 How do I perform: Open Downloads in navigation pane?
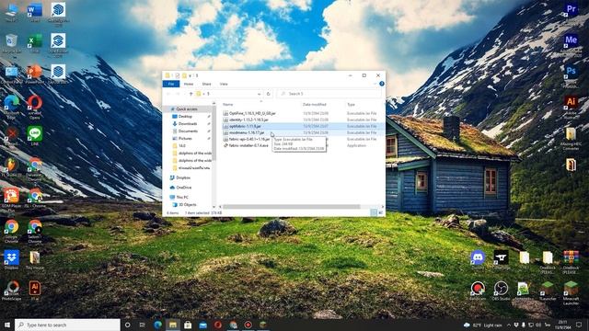[x=188, y=123]
